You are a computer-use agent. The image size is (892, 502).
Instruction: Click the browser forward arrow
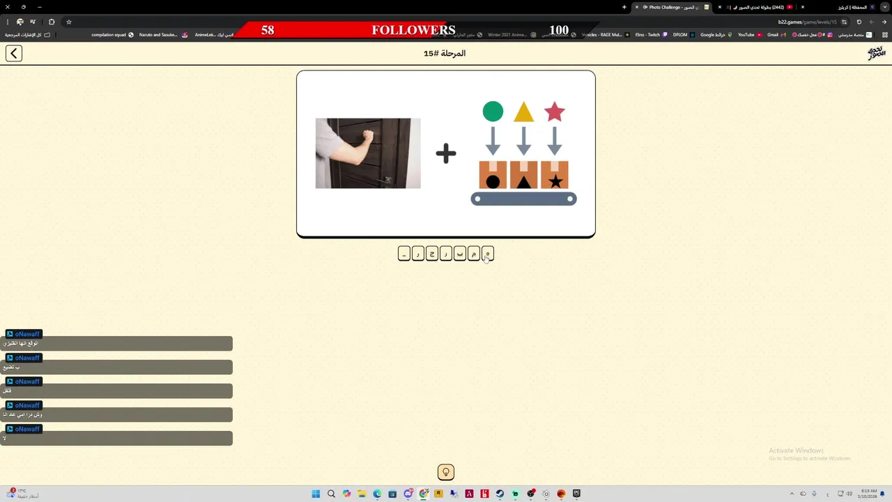[872, 22]
